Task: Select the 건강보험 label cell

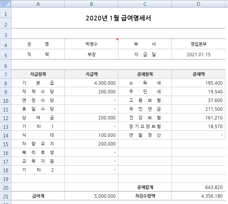Action: [145, 118]
